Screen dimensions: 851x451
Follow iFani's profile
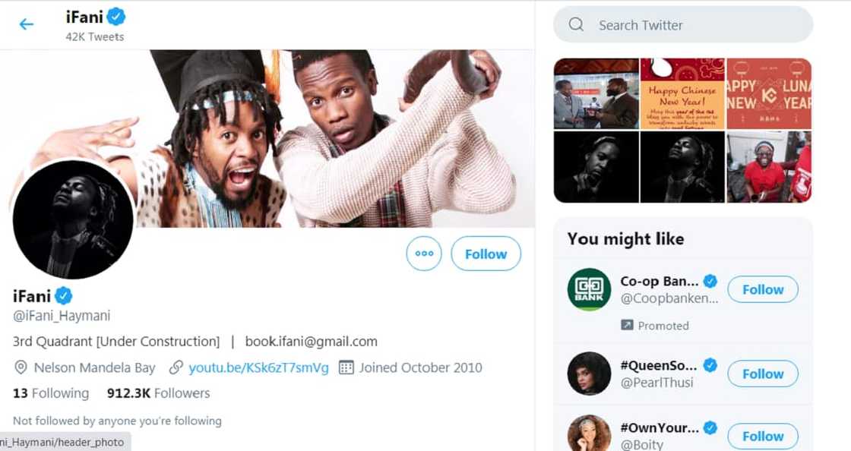tap(486, 254)
